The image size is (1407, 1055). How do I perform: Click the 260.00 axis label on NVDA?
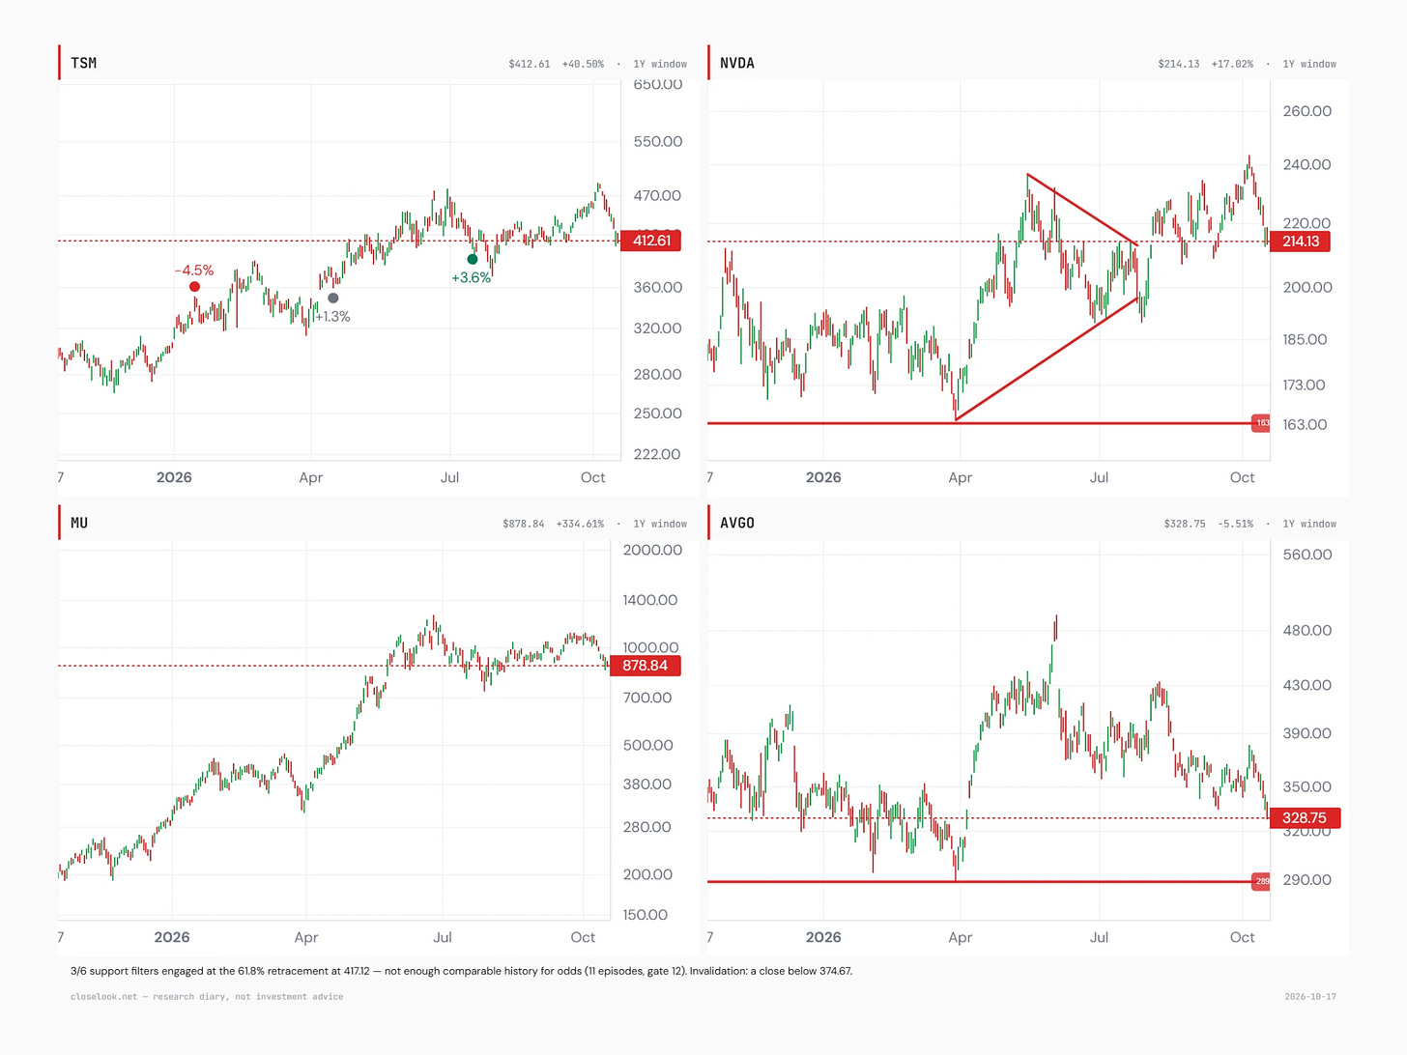(1307, 111)
